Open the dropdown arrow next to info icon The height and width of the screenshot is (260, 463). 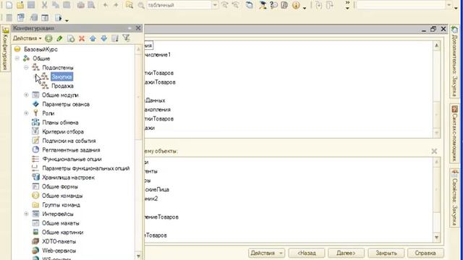tap(305, 7)
